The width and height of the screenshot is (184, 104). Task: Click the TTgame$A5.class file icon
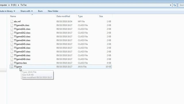coord(12,44)
